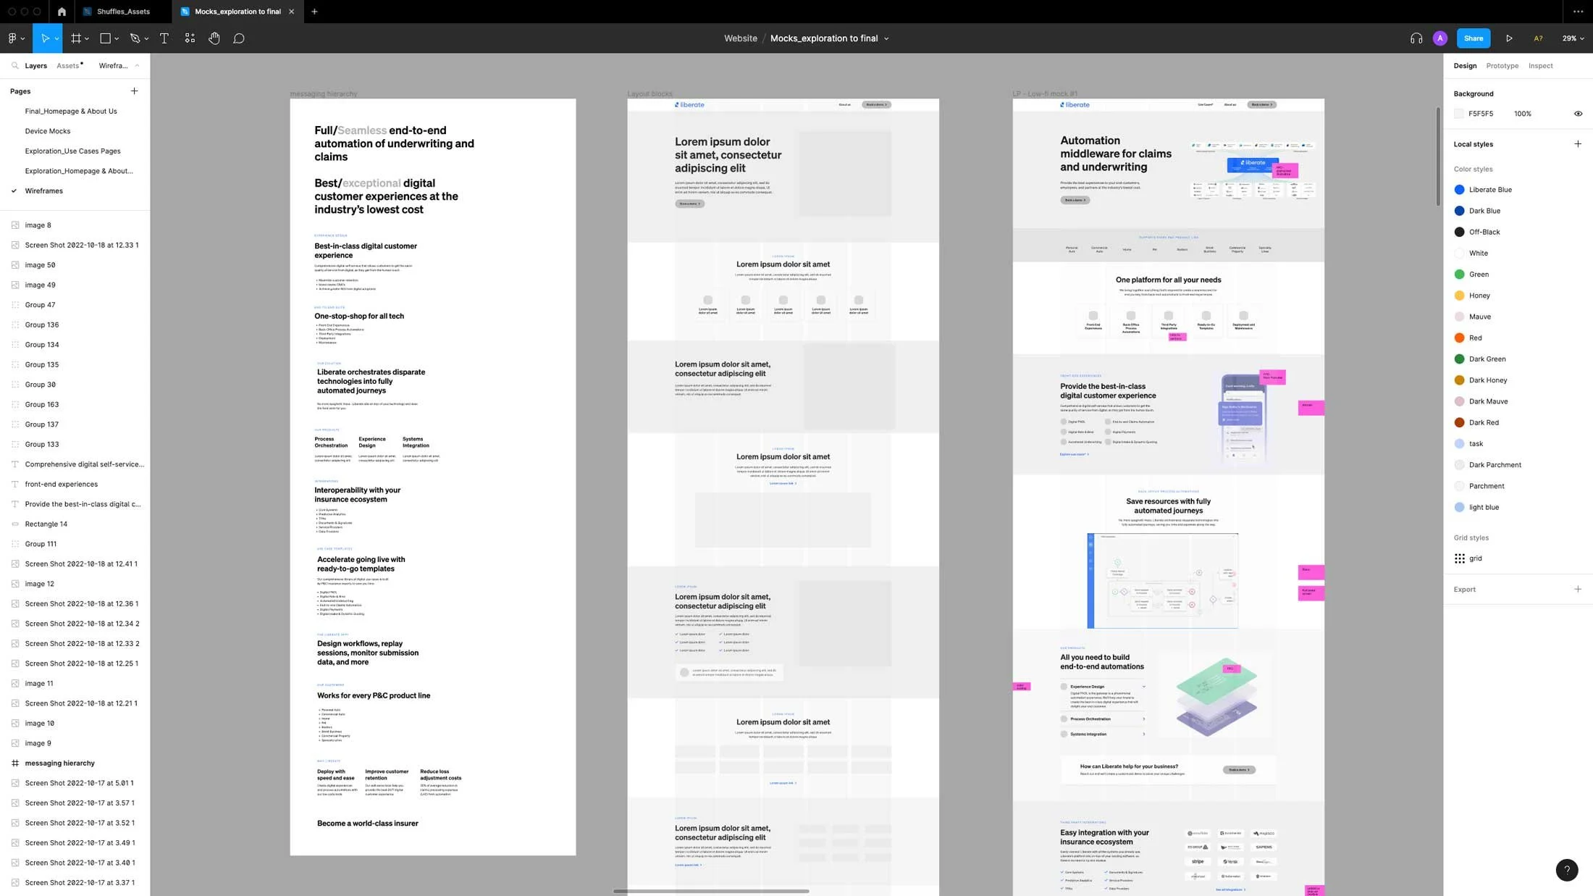Image resolution: width=1593 pixels, height=896 pixels.
Task: Click the vertical canvas scrollbar
Action: click(x=1438, y=156)
